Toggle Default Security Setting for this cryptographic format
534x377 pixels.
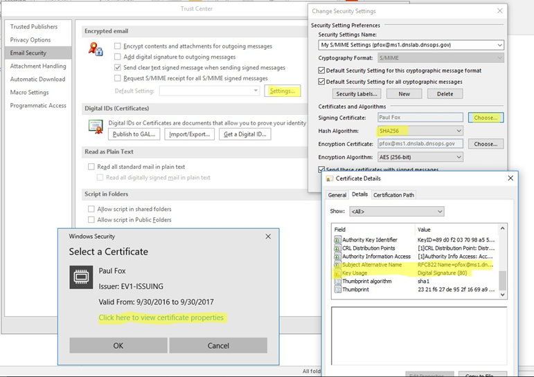(x=321, y=71)
